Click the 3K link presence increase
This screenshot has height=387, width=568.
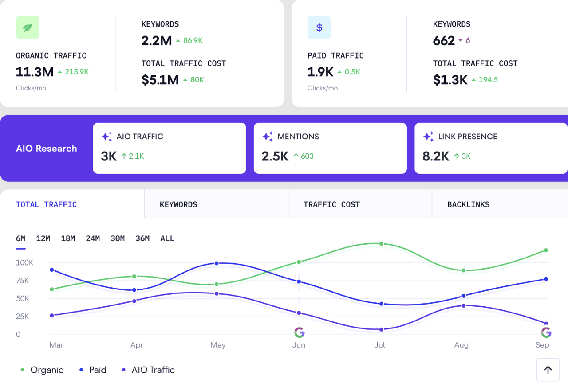coord(462,156)
